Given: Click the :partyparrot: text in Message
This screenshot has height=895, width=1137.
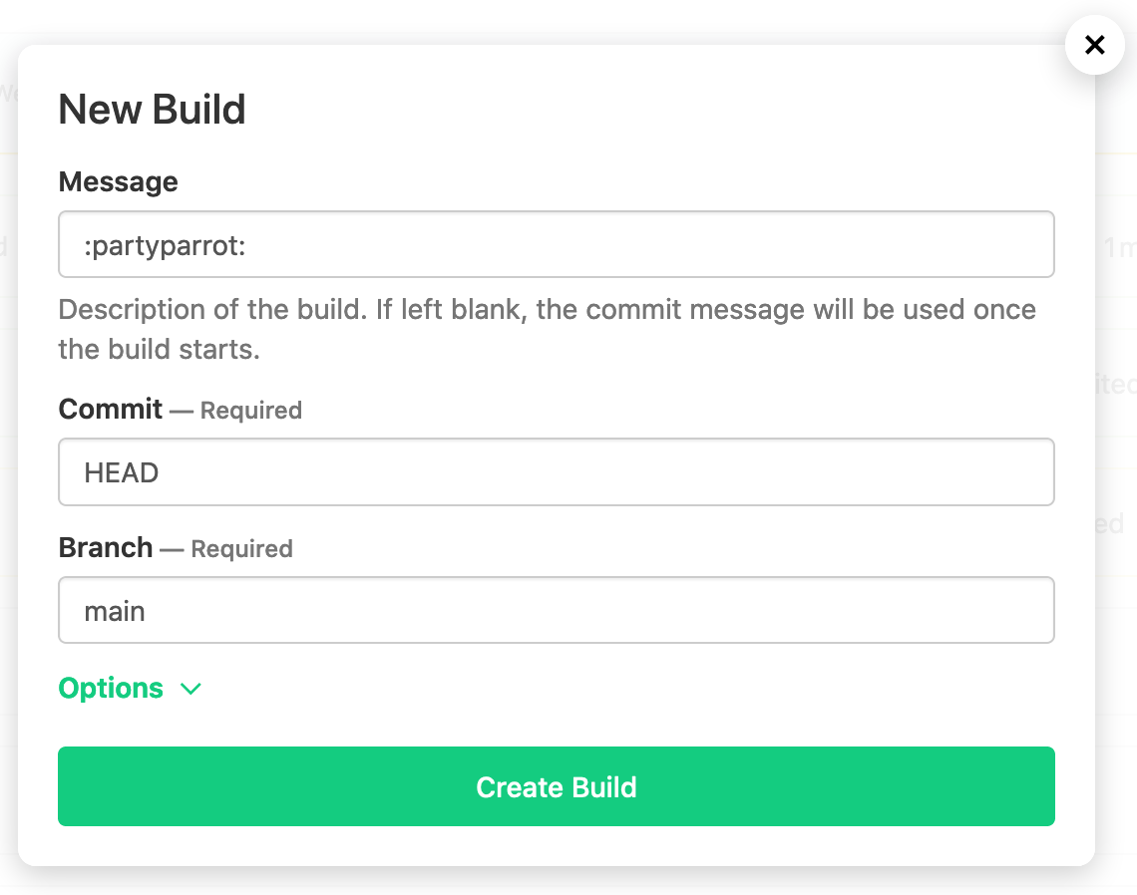Looking at the screenshot, I should [x=165, y=245].
